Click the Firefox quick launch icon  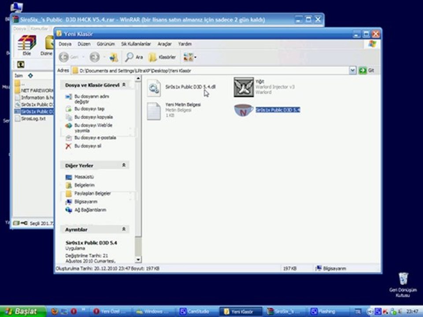coord(55,312)
